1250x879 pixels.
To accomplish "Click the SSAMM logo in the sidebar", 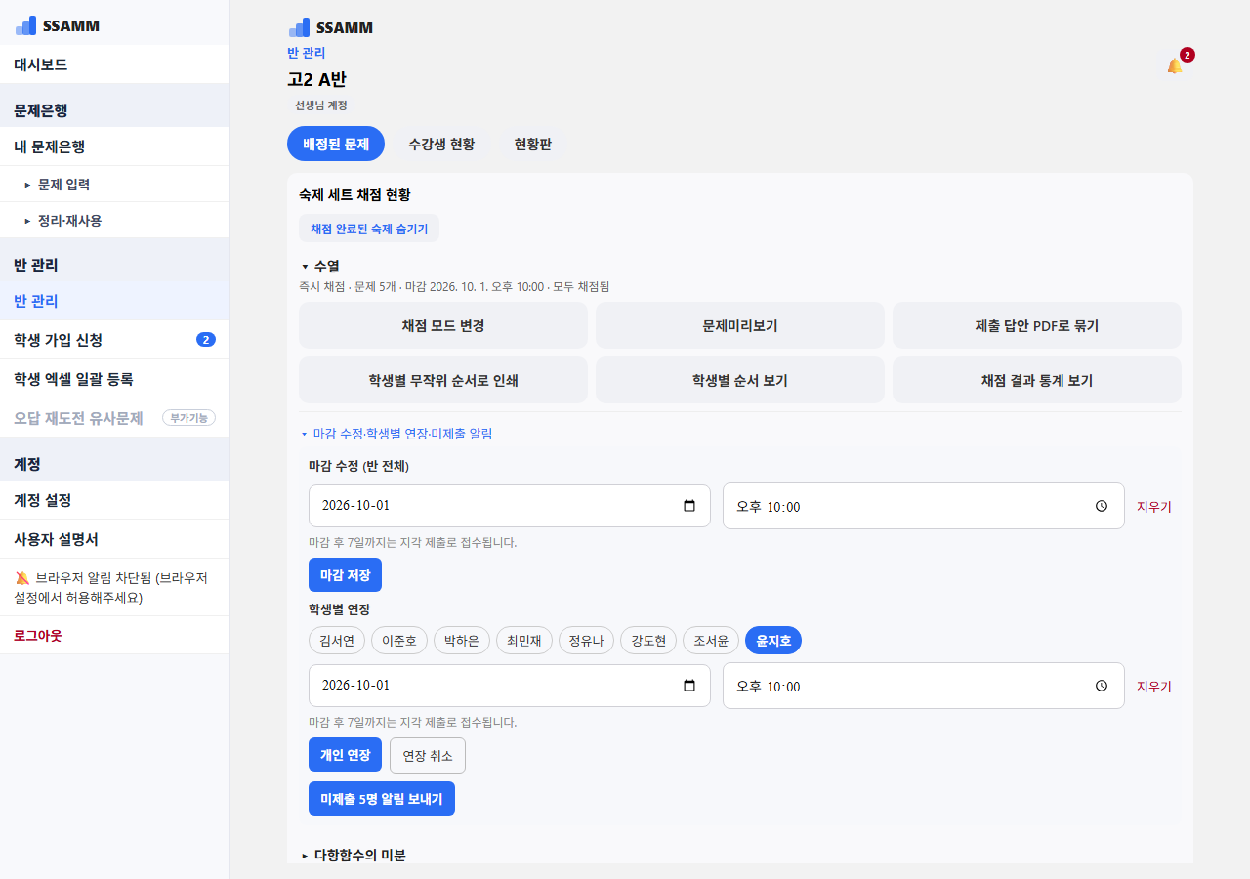I will pos(58,25).
